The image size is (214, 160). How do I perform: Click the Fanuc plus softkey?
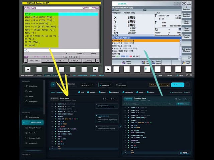pyautogui.click(x=97, y=61)
